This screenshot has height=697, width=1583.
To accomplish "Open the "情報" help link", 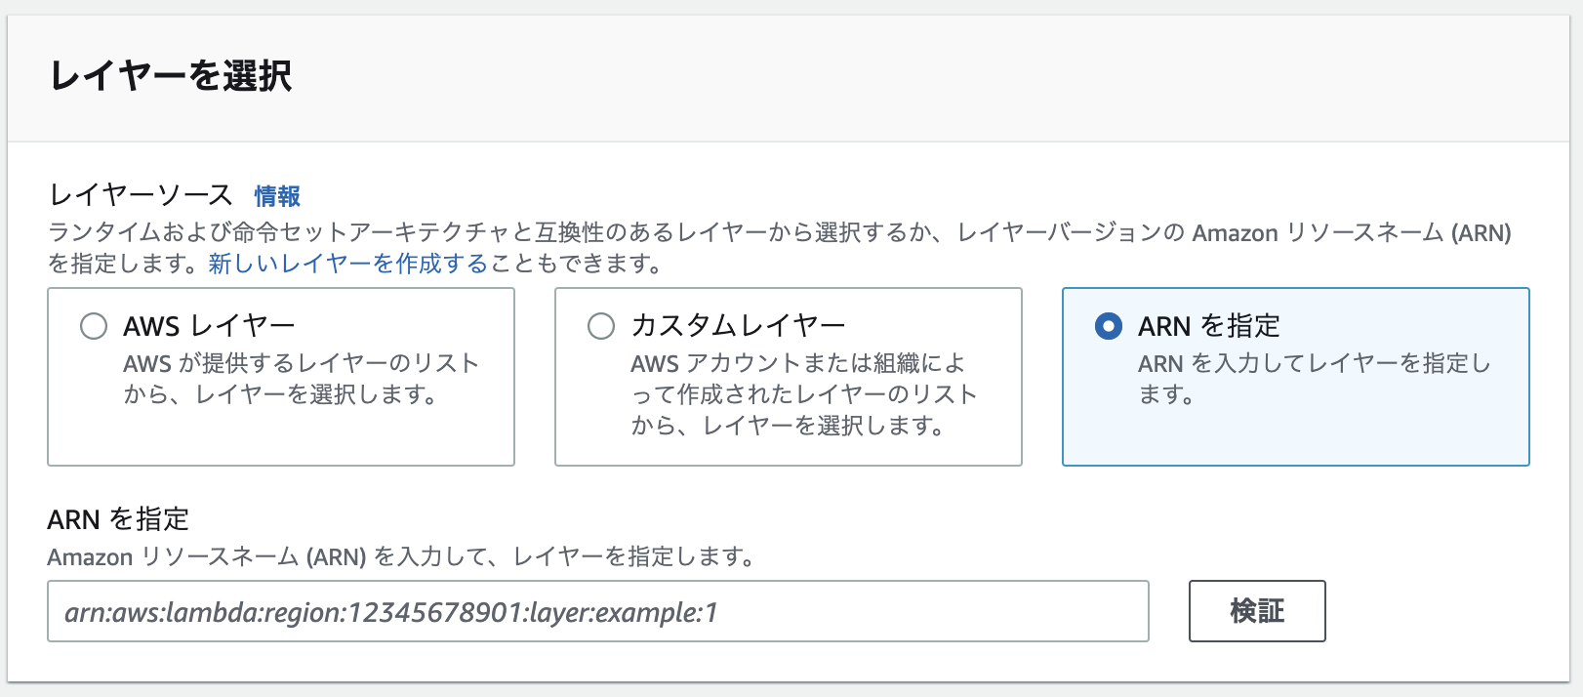I will [276, 196].
